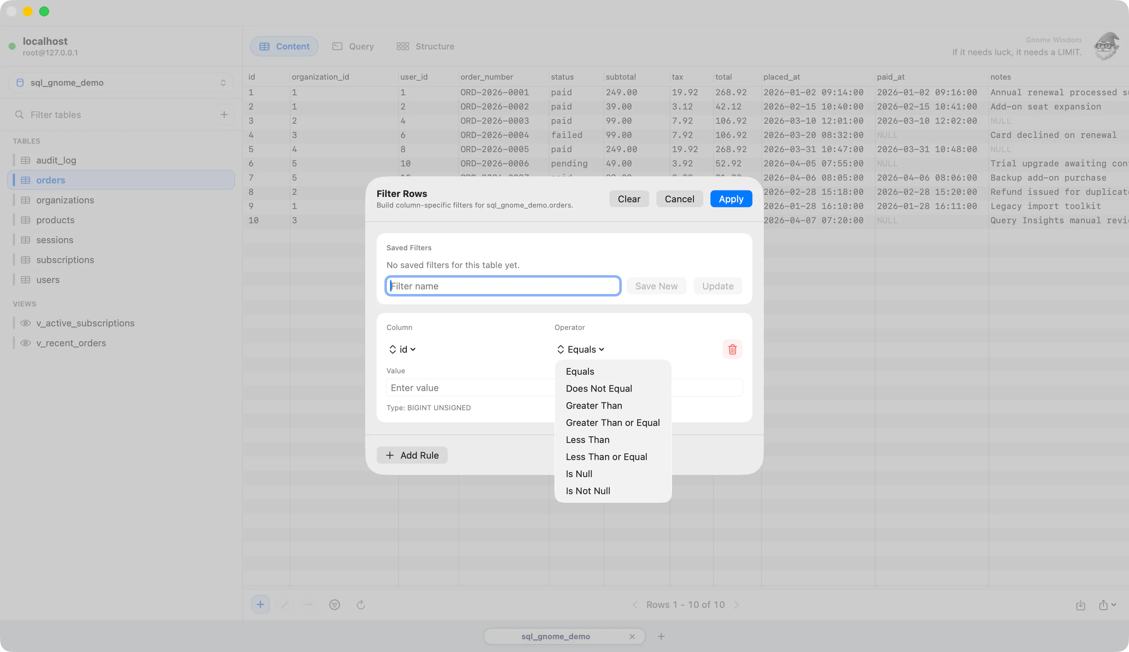The width and height of the screenshot is (1129, 652).
Task: Close the sql_gnome_demo bottom tab
Action: coord(632,636)
